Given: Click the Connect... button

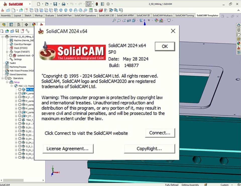Looking at the screenshot, I should (x=160, y=133).
